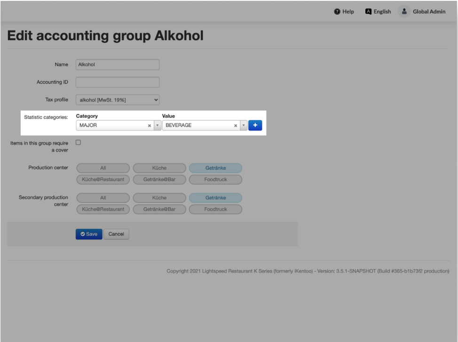The width and height of the screenshot is (458, 342).
Task: Cancel editing the accounting group
Action: point(116,234)
